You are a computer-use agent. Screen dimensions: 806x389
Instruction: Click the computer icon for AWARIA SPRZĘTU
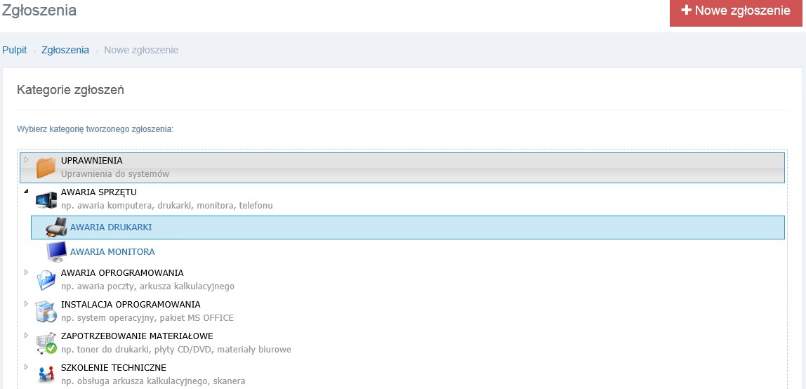pos(46,199)
